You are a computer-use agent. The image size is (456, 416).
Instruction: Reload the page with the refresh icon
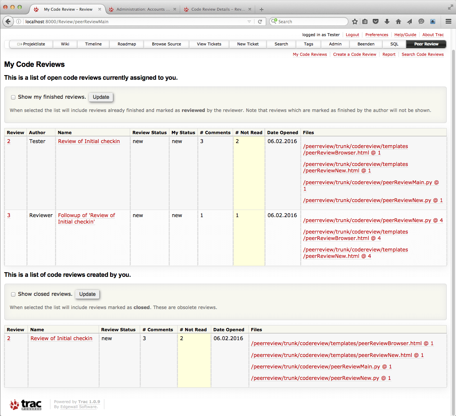click(x=261, y=21)
